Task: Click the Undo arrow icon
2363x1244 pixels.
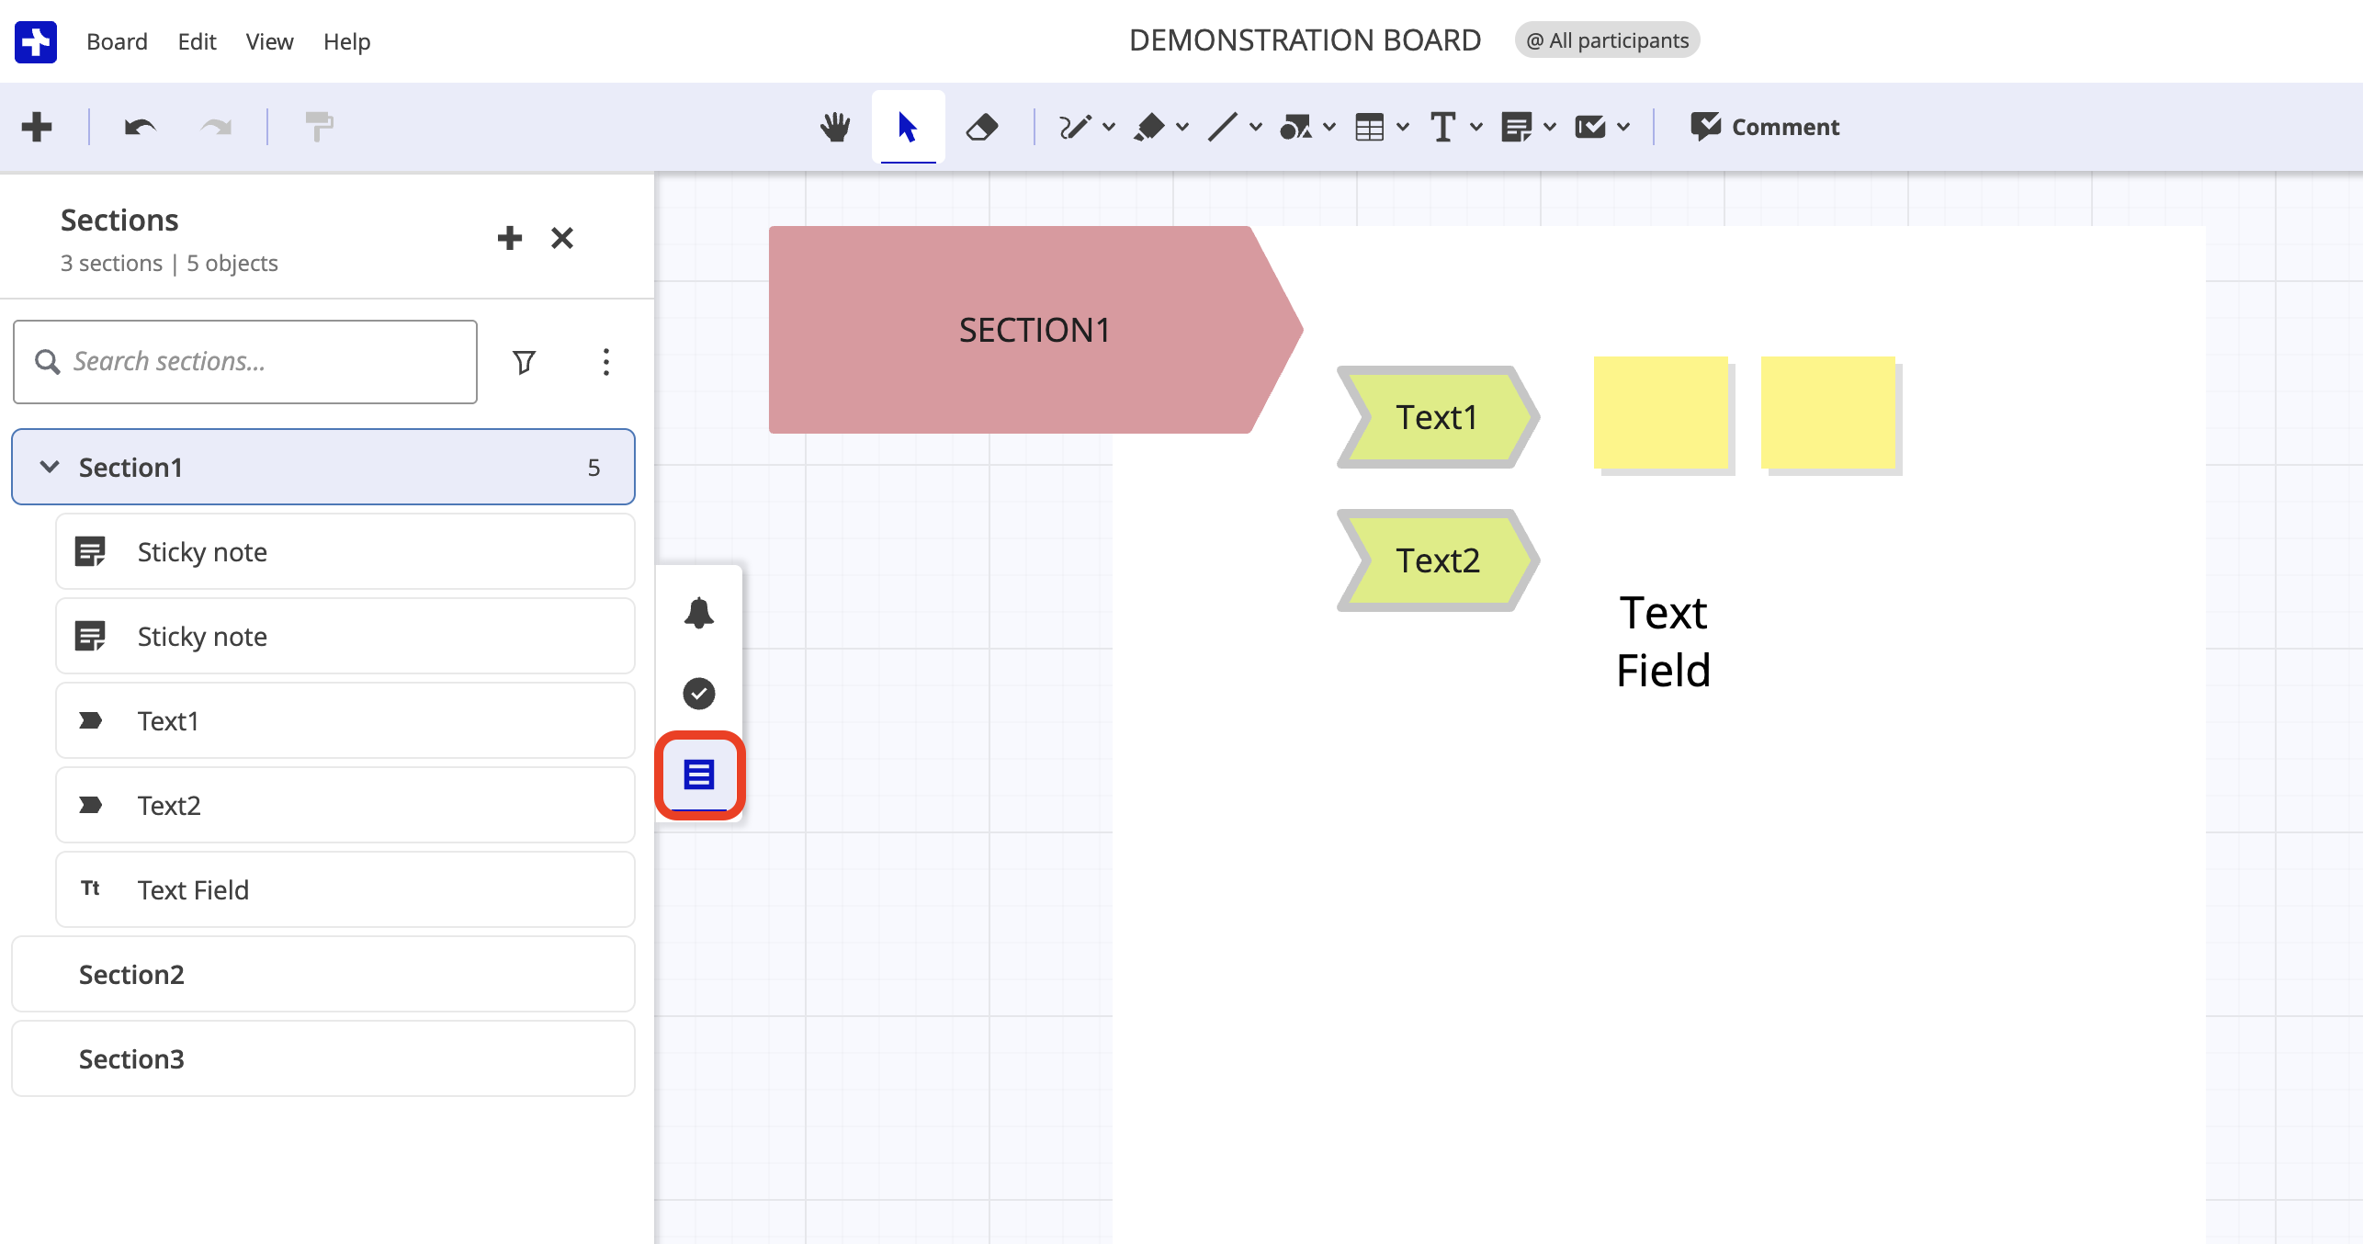Action: tap(140, 127)
